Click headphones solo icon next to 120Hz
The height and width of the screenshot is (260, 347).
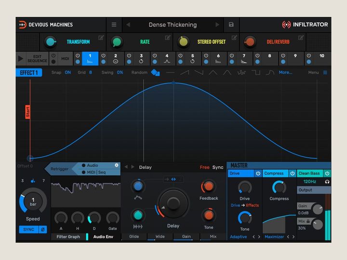point(327,182)
